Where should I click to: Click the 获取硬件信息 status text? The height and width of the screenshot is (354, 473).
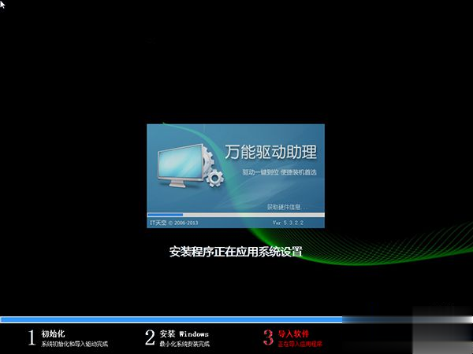coord(287,207)
